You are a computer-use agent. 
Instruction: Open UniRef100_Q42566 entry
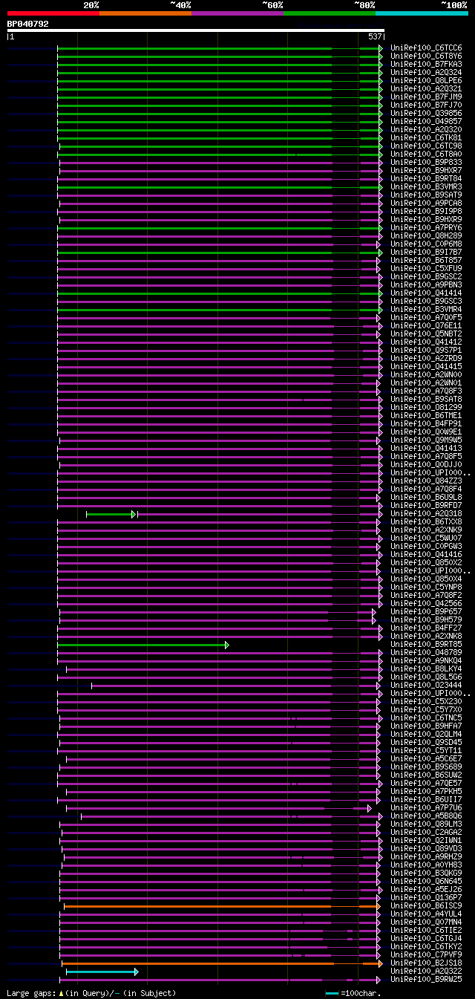pos(426,604)
